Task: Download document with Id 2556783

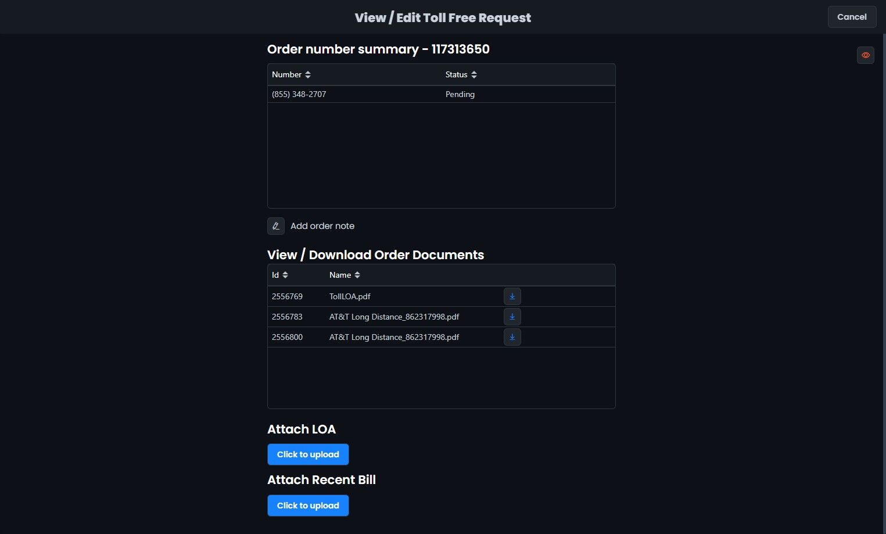Action: (512, 317)
